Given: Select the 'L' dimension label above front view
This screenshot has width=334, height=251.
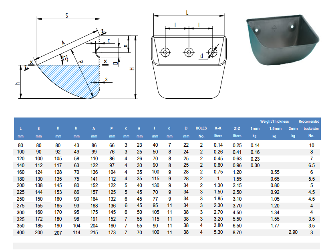Looking at the screenshot, I should point(187,13).
